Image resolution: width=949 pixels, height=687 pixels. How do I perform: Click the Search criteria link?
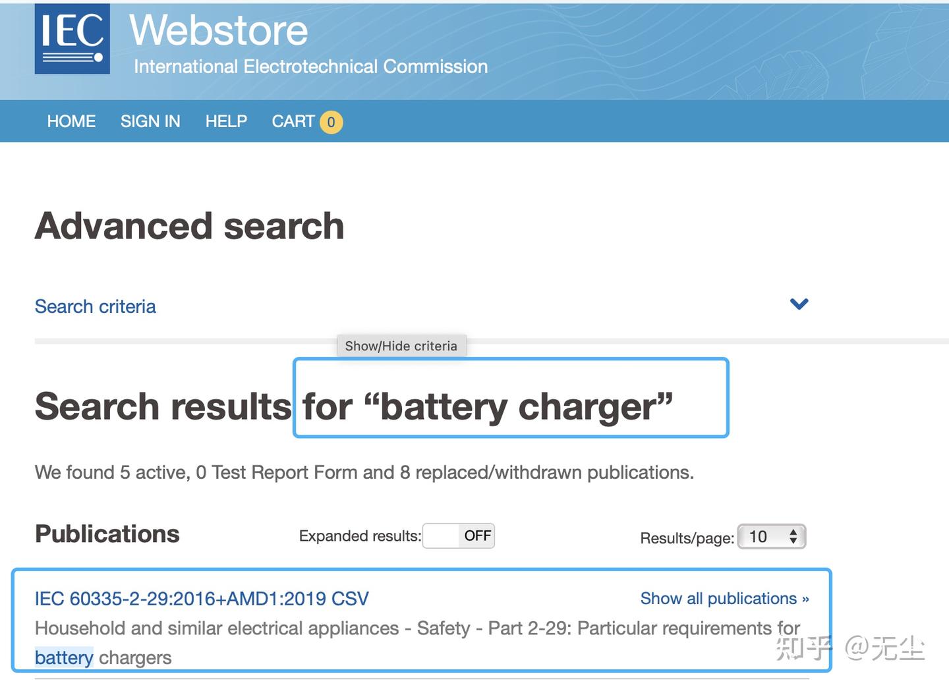coord(96,306)
